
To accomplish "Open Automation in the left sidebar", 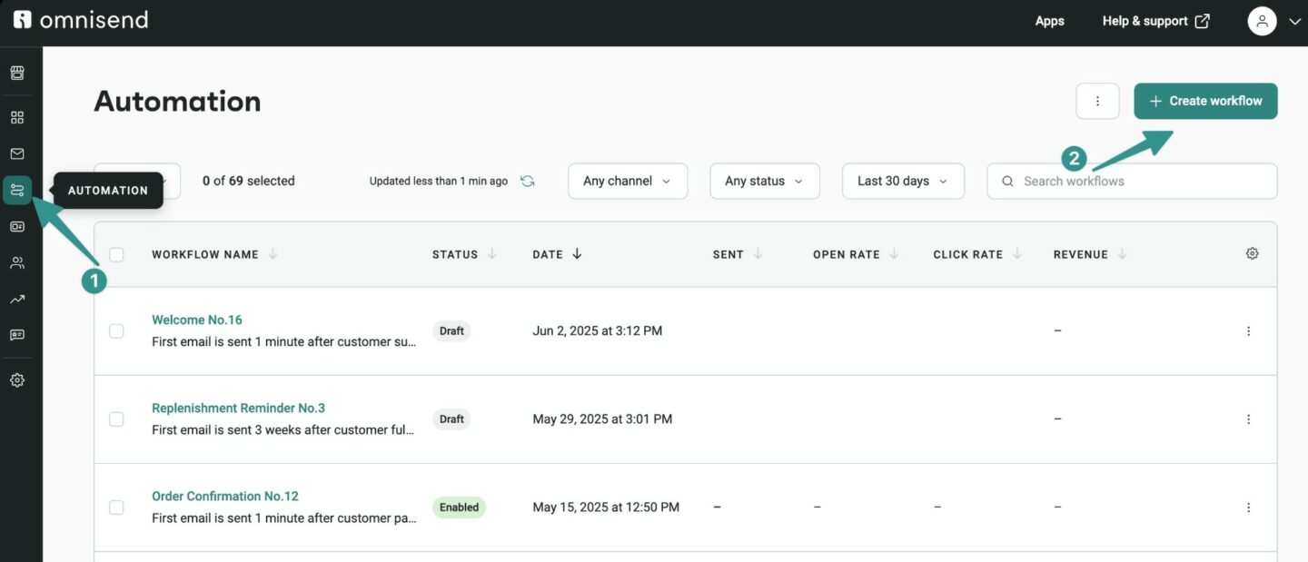I will [x=17, y=190].
